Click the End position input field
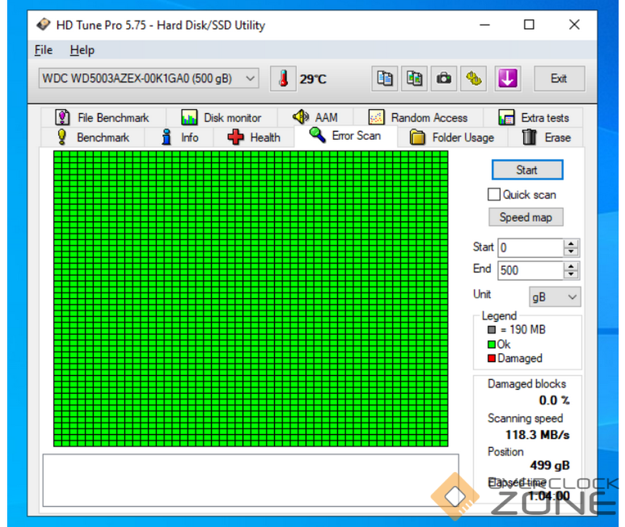The height and width of the screenshot is (527, 625). (x=531, y=271)
